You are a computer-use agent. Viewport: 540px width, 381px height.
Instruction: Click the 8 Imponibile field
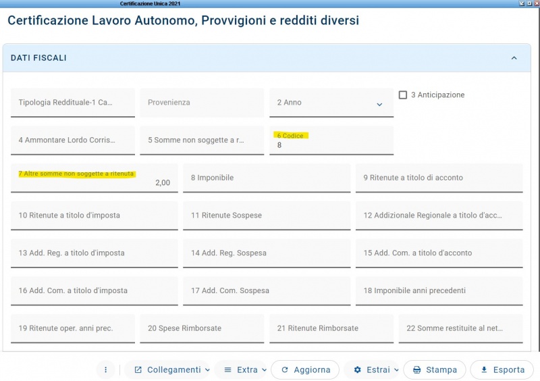pyautogui.click(x=267, y=178)
